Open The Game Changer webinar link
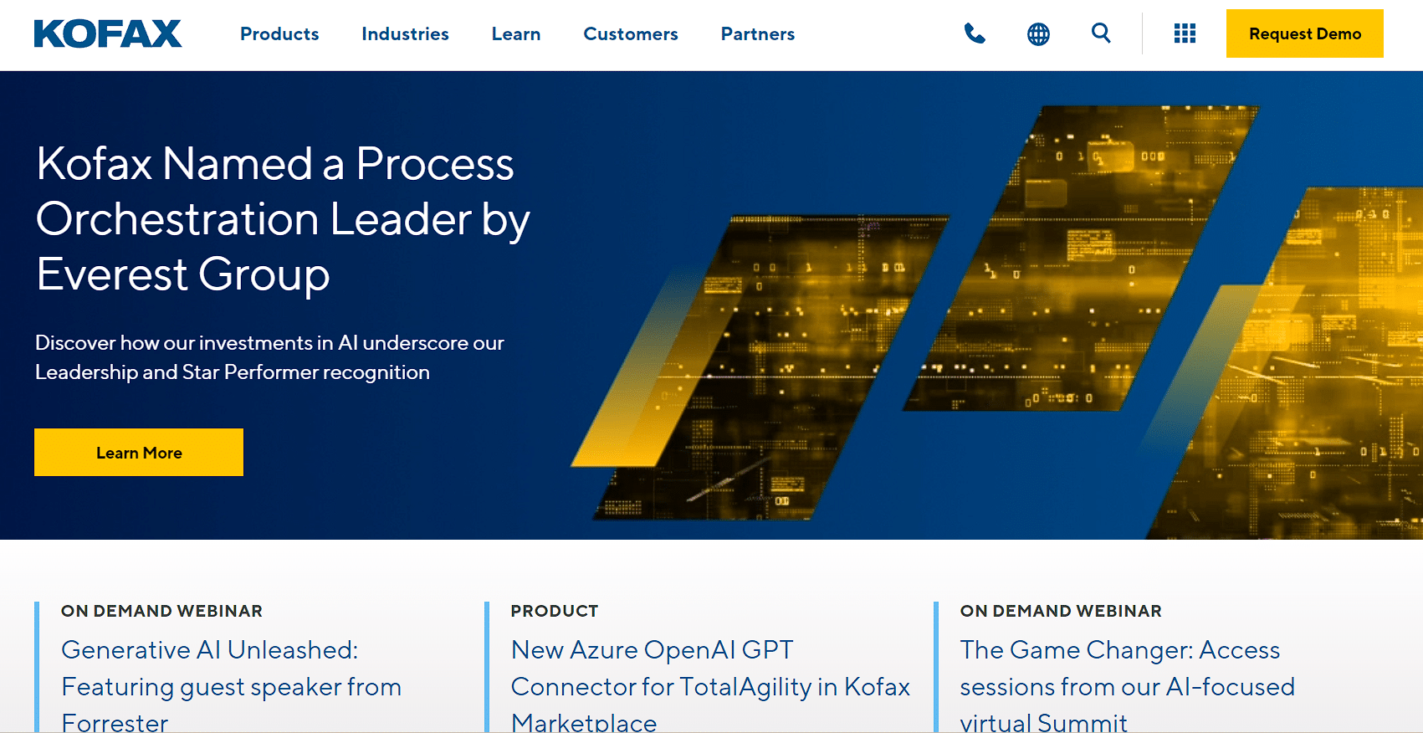 tap(1127, 685)
